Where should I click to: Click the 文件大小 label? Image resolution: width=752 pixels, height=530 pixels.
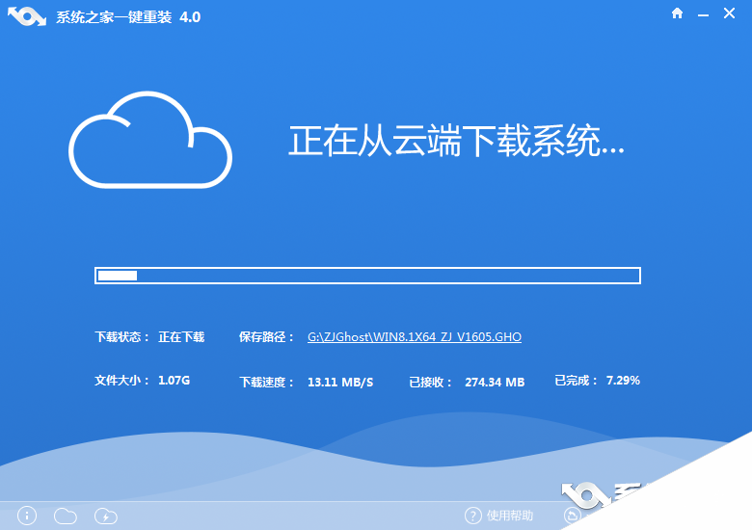pos(121,381)
